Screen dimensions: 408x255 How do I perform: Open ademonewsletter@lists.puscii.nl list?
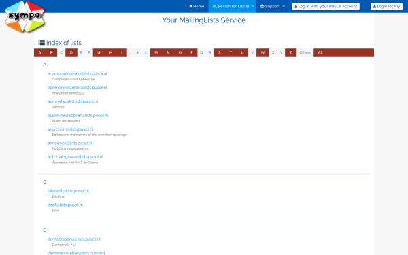78,88
